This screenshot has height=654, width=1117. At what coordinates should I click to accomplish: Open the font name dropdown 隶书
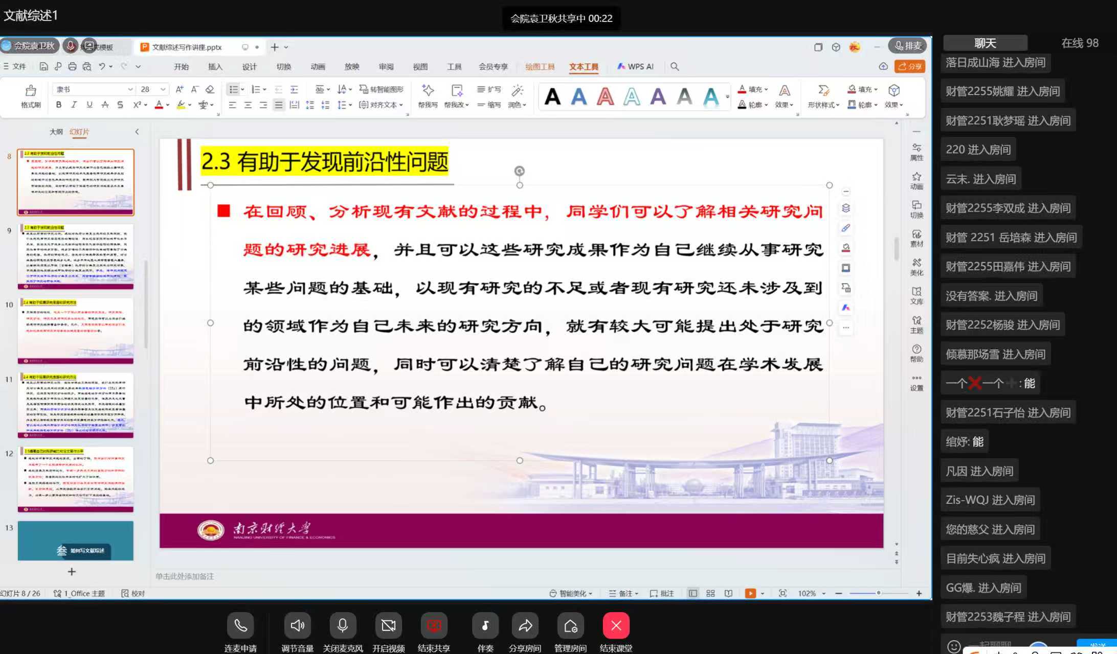pyautogui.click(x=130, y=89)
